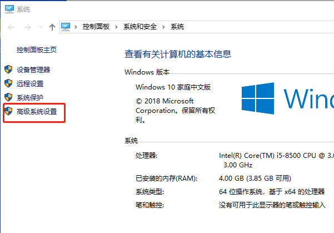Click shield icon beside 系统保护

(8, 97)
